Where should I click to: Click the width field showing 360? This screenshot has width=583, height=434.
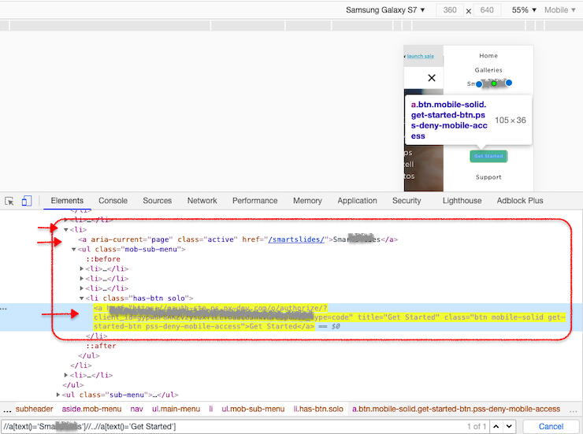tap(450, 10)
